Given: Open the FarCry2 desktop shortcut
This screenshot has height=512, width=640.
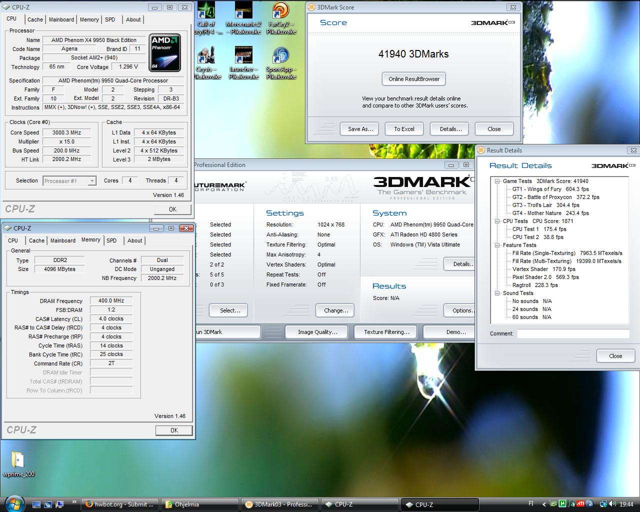Looking at the screenshot, I should [x=281, y=19].
